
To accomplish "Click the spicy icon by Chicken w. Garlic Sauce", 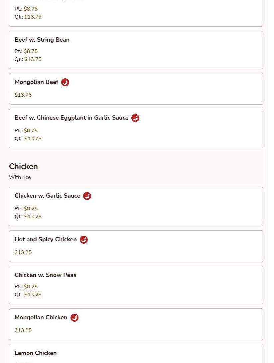I will pos(87,196).
